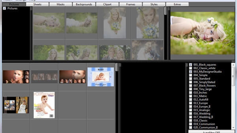The width and height of the screenshot is (237, 133).
Task: Select the 014_Europe_II label
Action: pyautogui.click(x=202, y=106)
